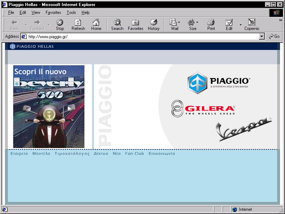Expand the Size button dropdown arrow
Viewport: 285px width, 214px height.
point(197,22)
